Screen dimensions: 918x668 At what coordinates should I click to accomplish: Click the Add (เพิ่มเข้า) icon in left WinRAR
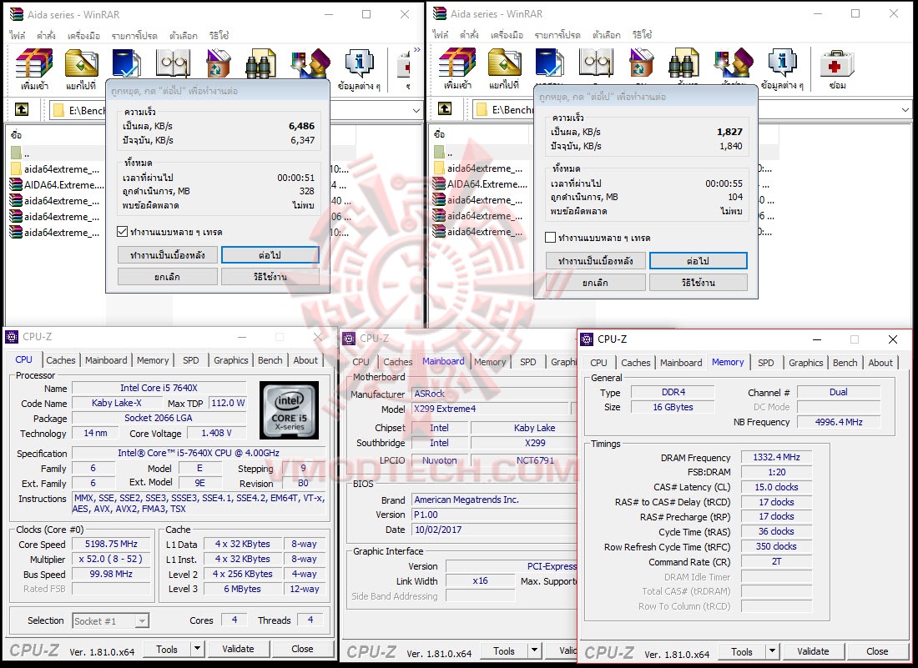tap(34, 63)
